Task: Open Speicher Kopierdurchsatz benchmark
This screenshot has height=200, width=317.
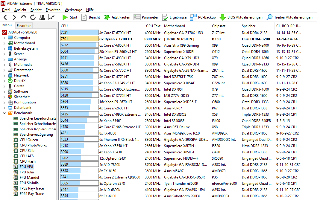Action: coord(34,129)
